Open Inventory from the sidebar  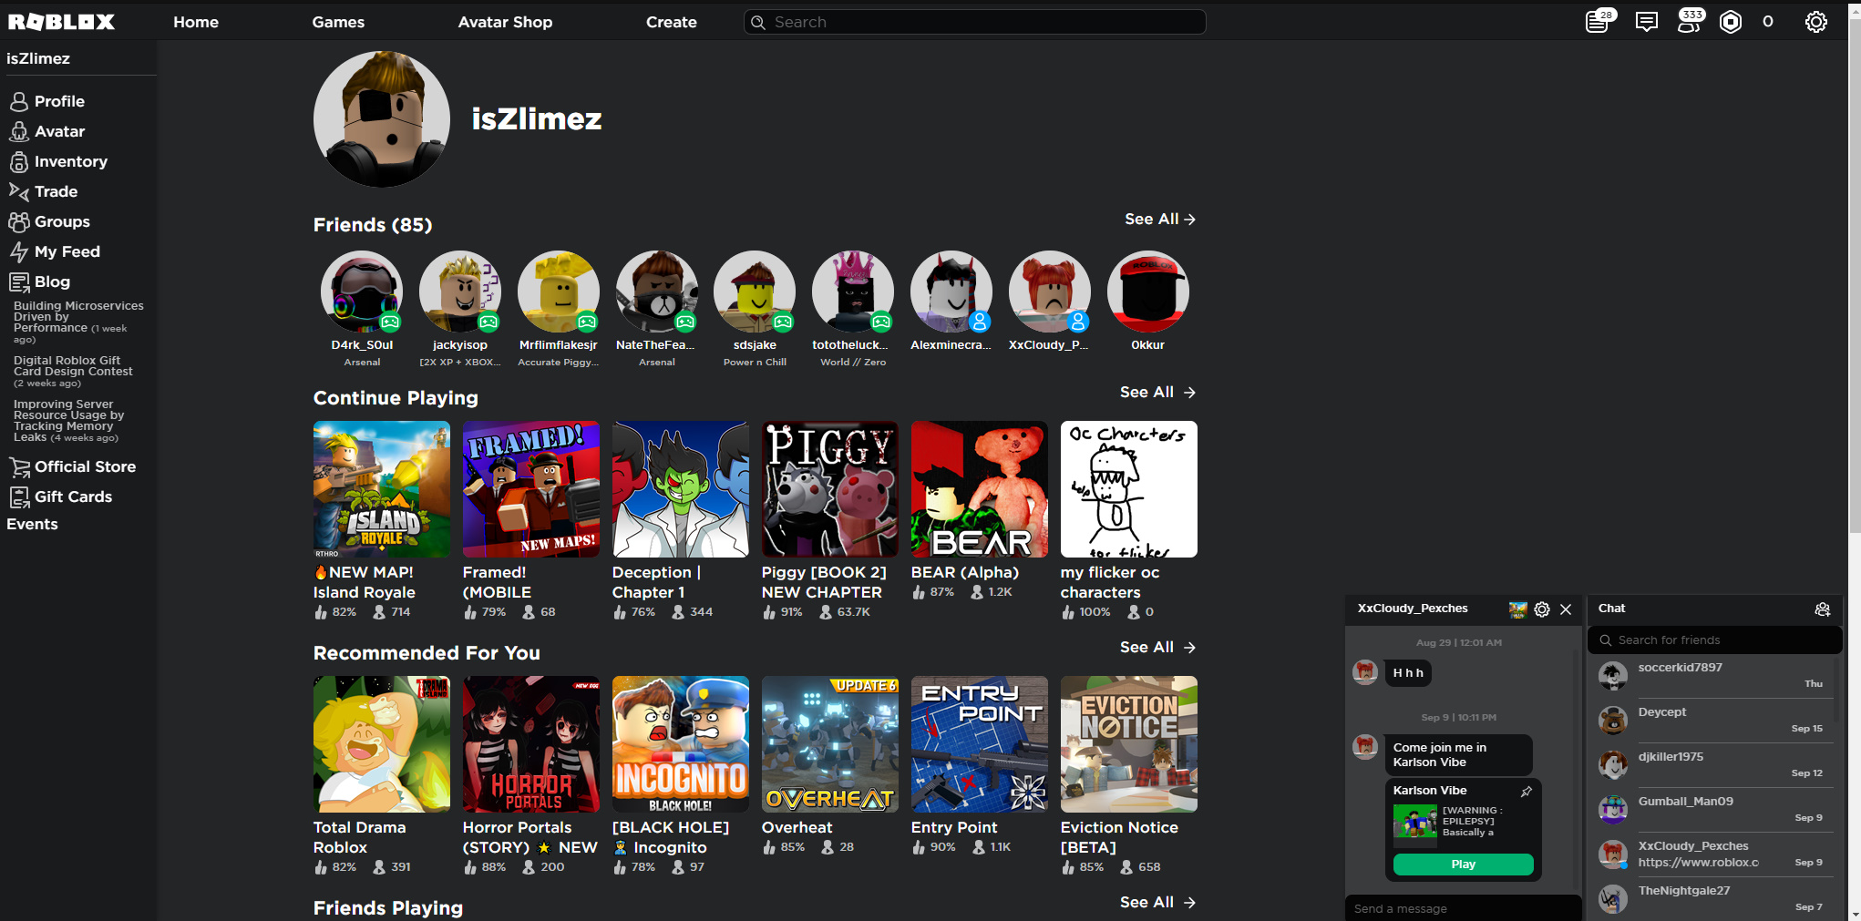tap(58, 161)
